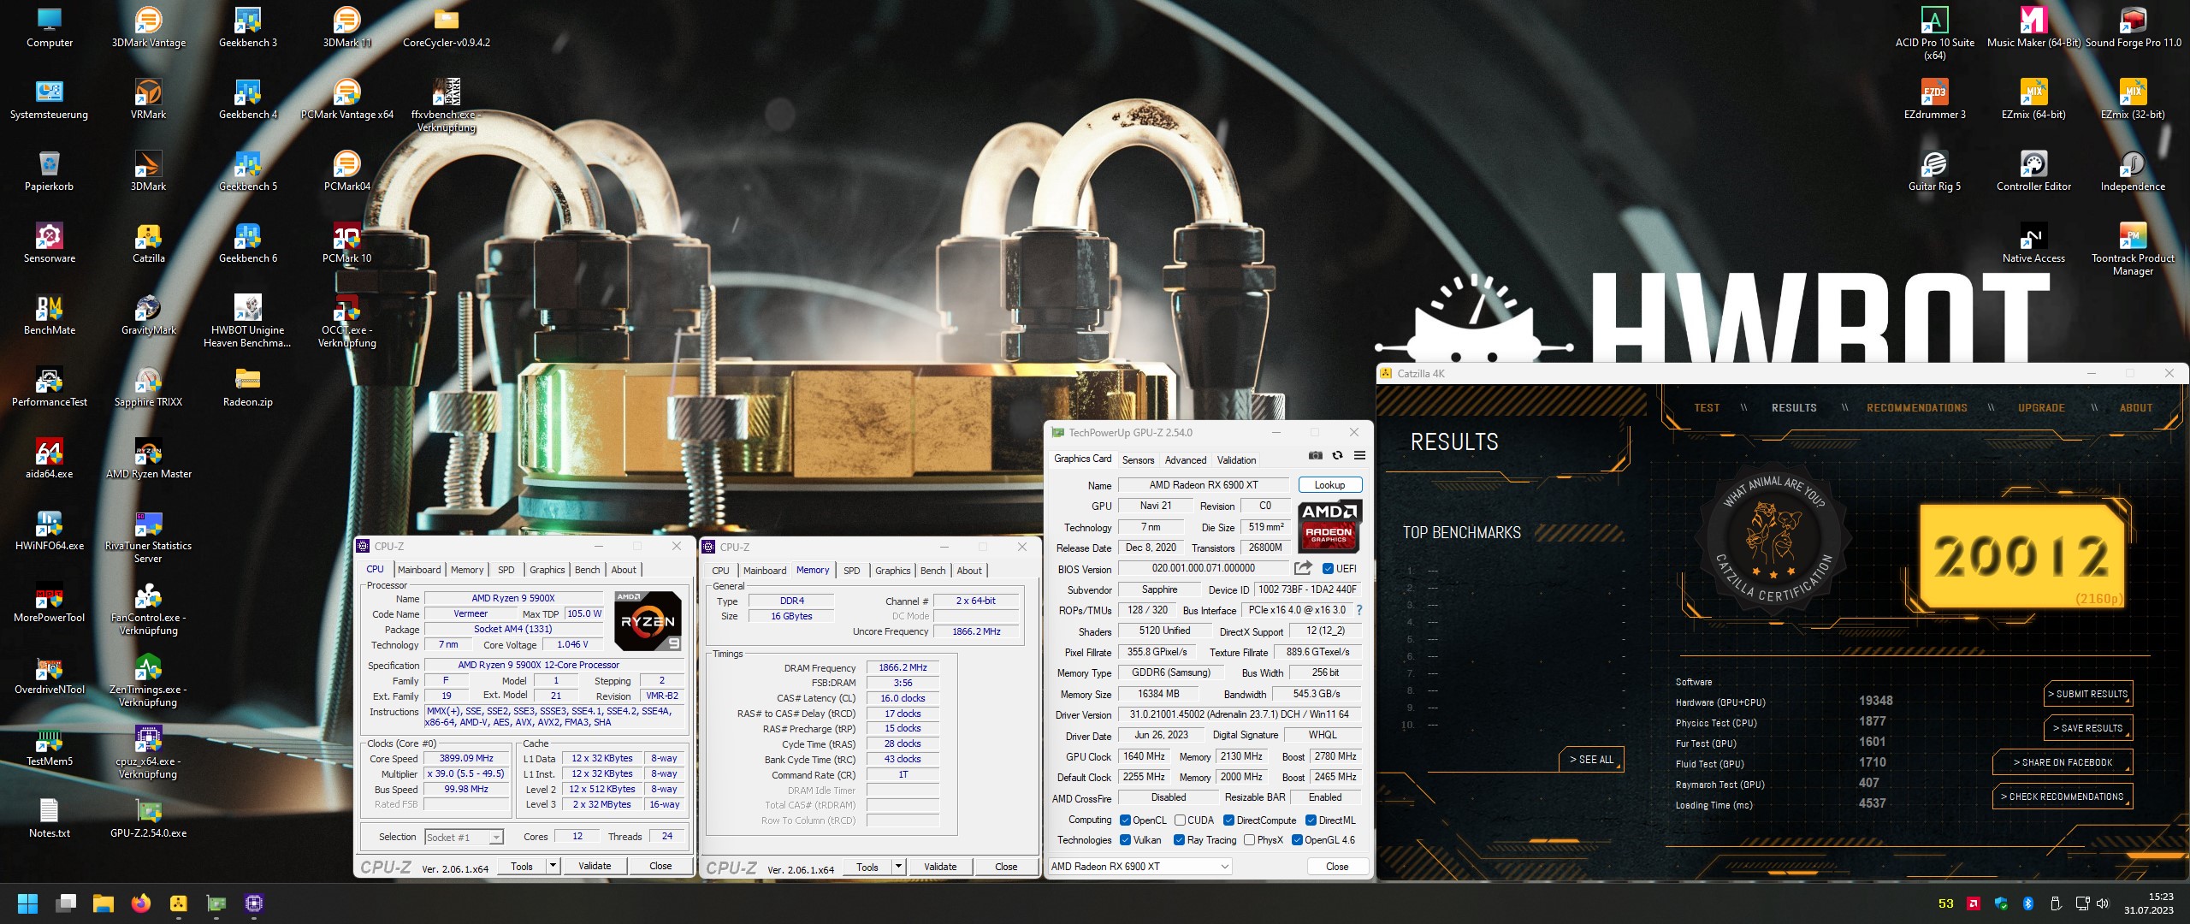Click the Close button in GPU-Z
The width and height of the screenshot is (2190, 924).
pyautogui.click(x=1337, y=867)
